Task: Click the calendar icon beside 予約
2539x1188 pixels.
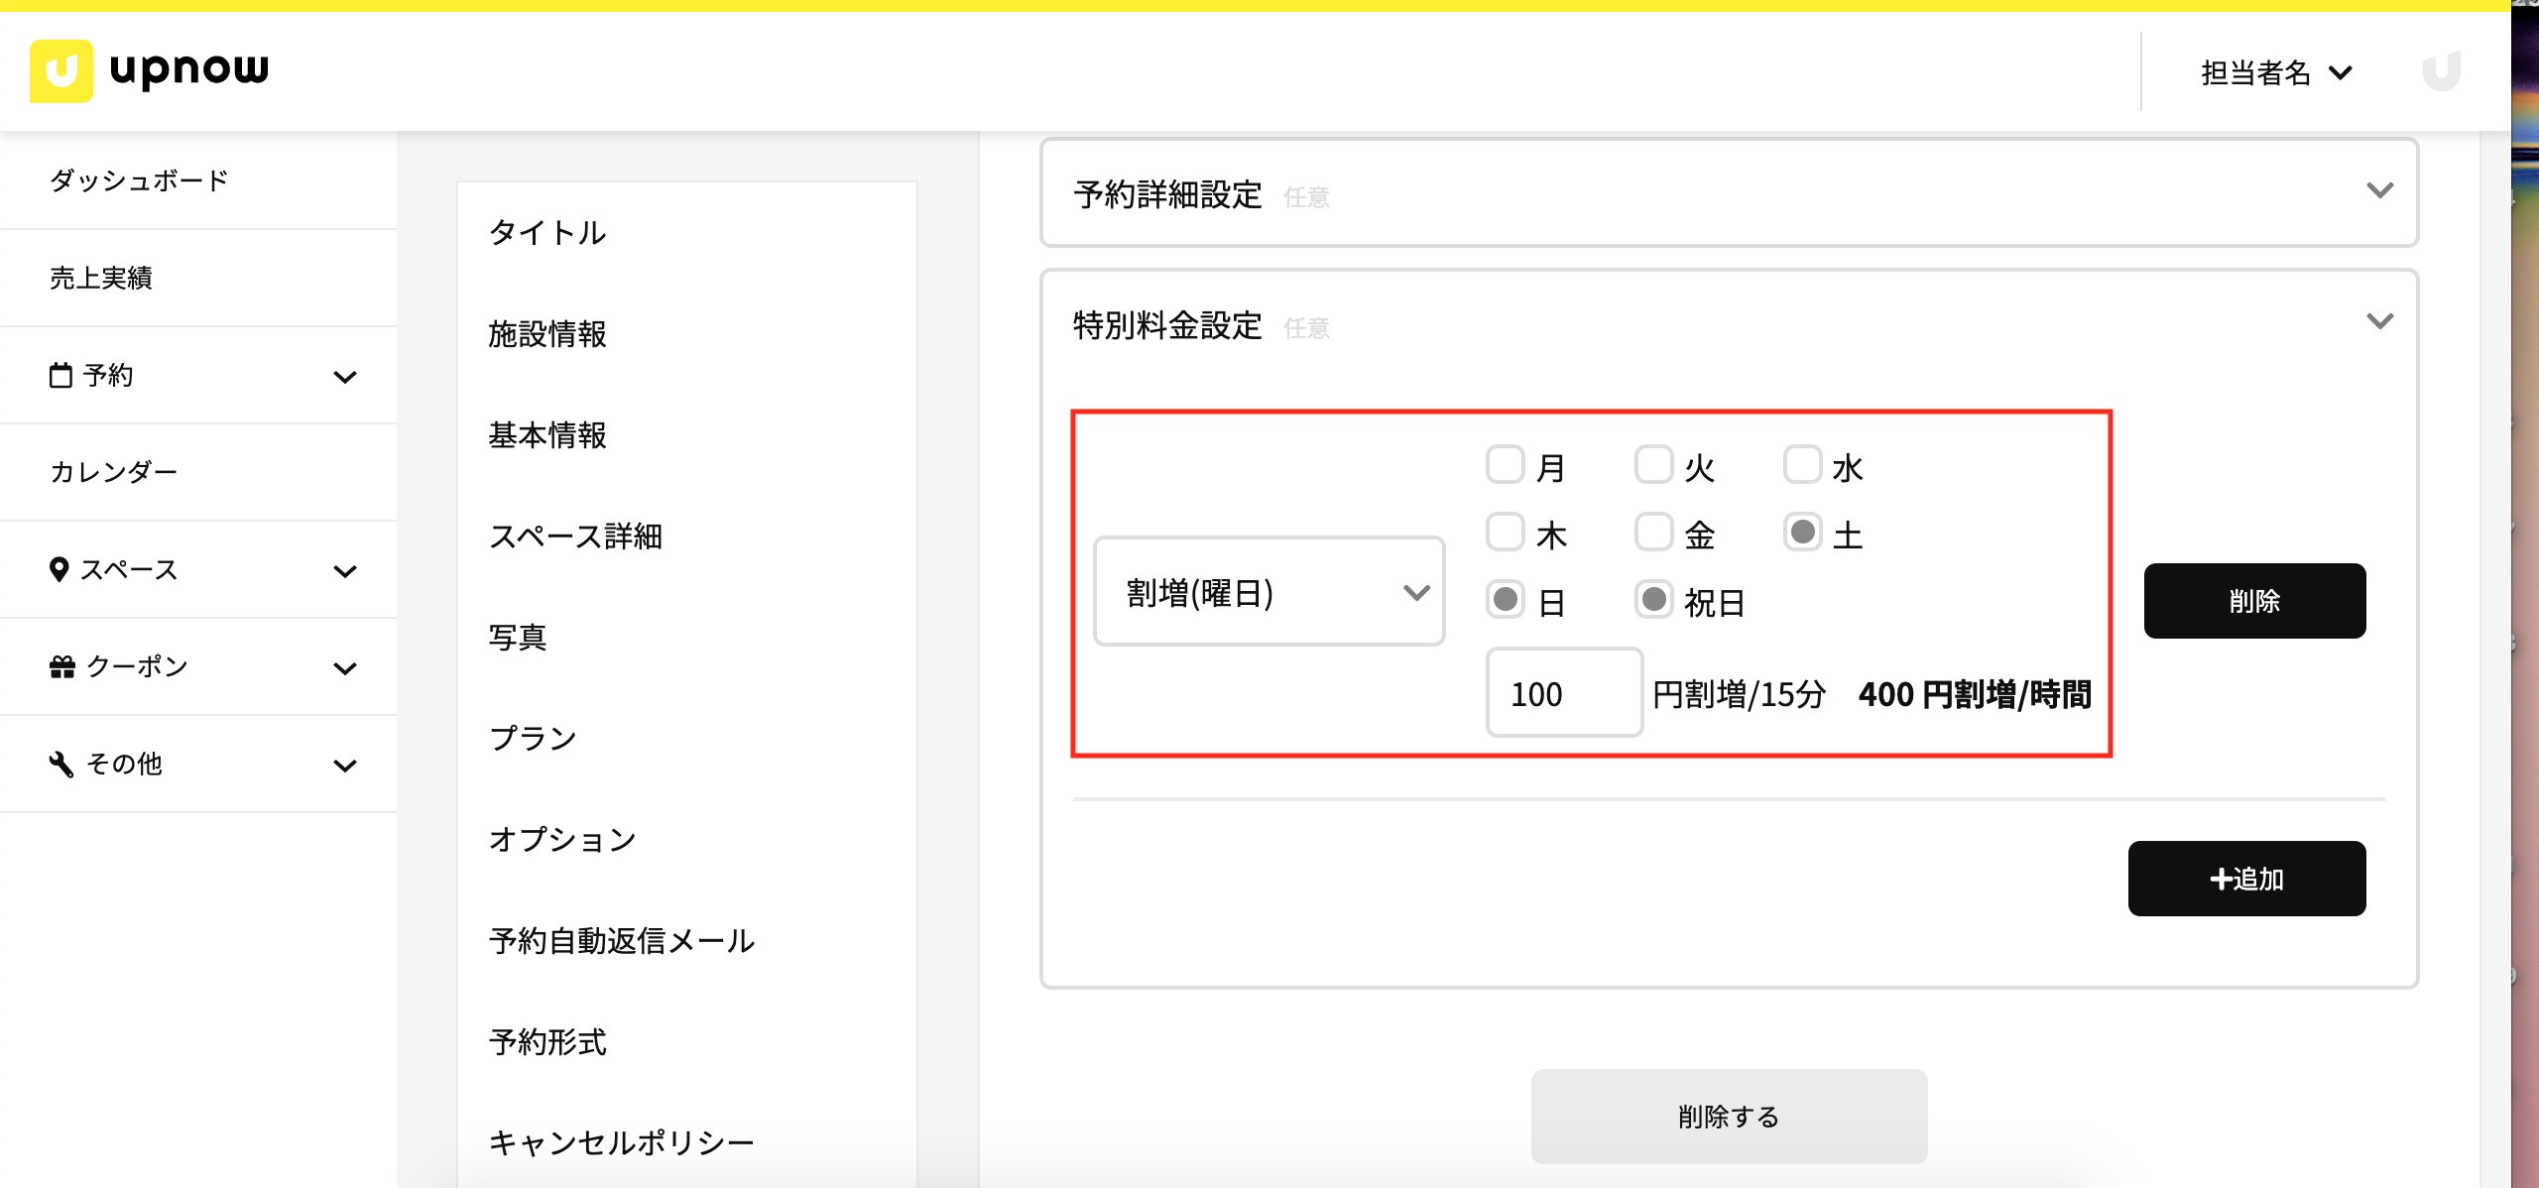Action: 60,375
